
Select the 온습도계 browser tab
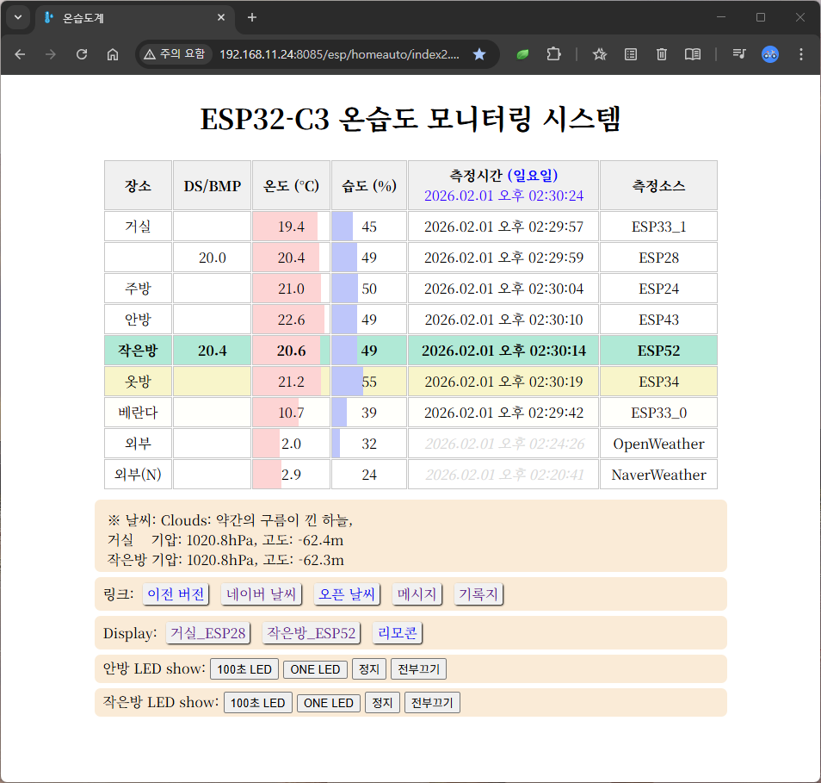(x=129, y=17)
